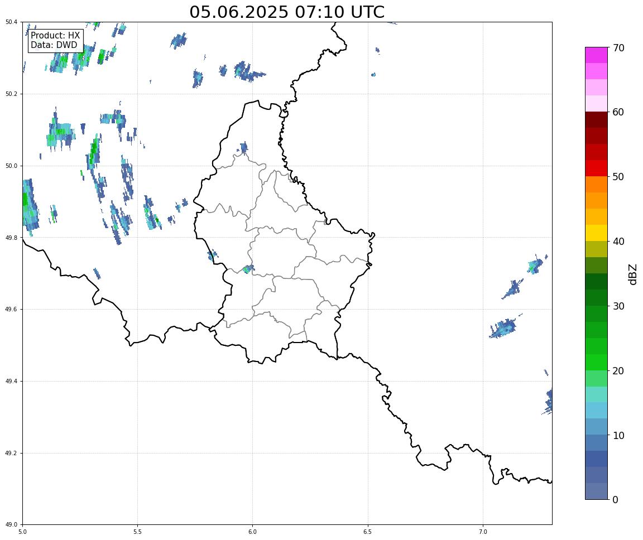
Task: Click the colorbar tick label '20'
Action: pyautogui.click(x=618, y=371)
